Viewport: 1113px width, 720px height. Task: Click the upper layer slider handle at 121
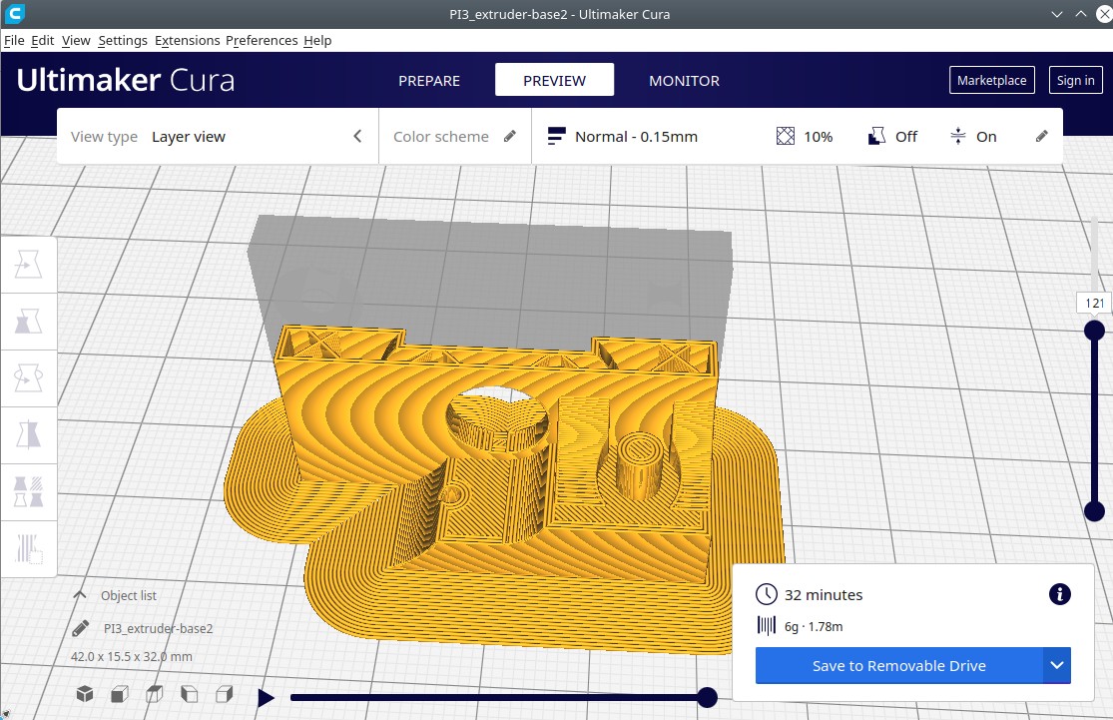tap(1094, 330)
